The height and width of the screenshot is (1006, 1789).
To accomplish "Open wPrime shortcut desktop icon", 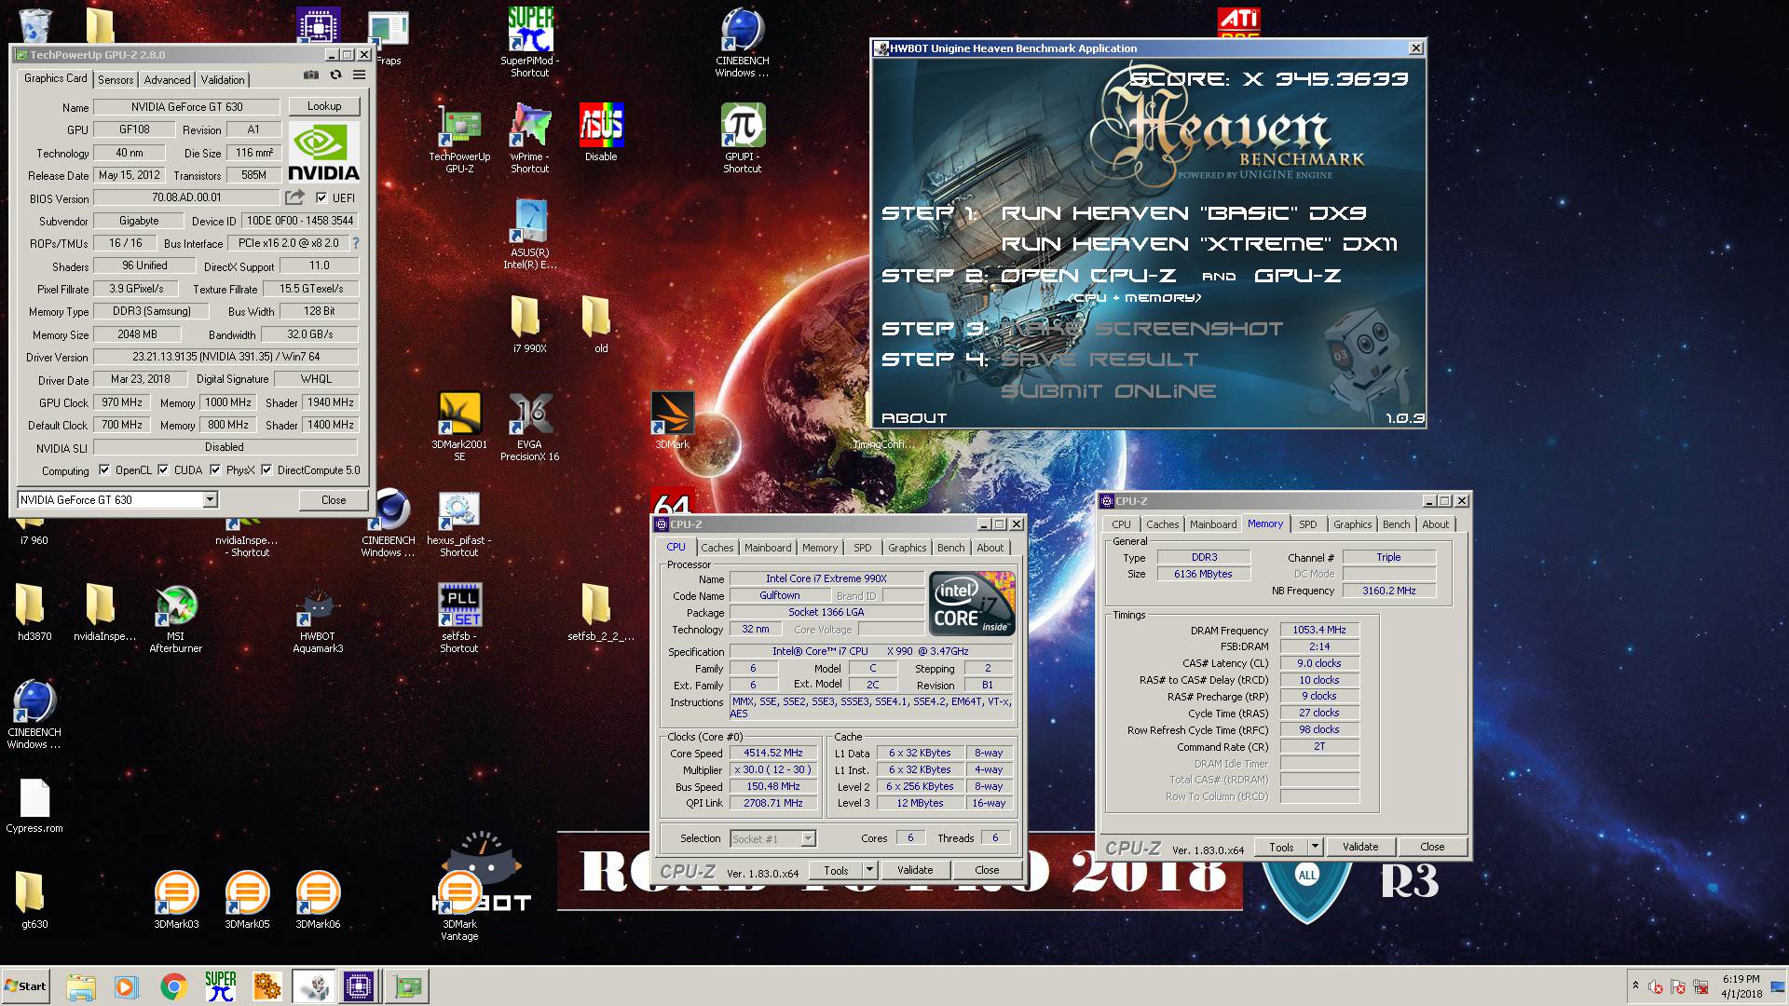I will [x=530, y=138].
